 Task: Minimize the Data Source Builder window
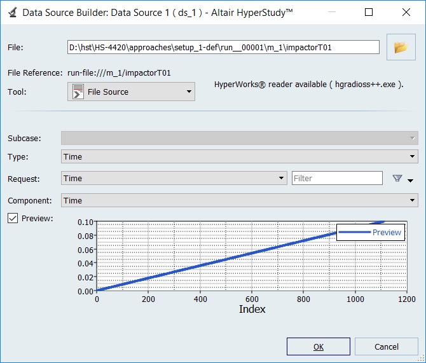click(x=332, y=12)
